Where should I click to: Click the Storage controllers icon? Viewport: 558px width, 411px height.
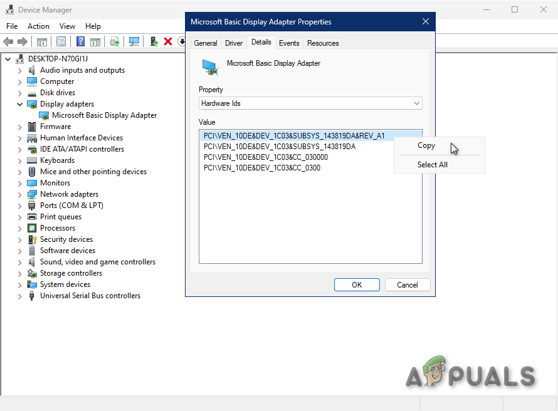(32, 273)
